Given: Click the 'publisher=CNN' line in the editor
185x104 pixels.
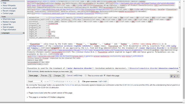Looking at the screenshot, I should click(38, 64).
